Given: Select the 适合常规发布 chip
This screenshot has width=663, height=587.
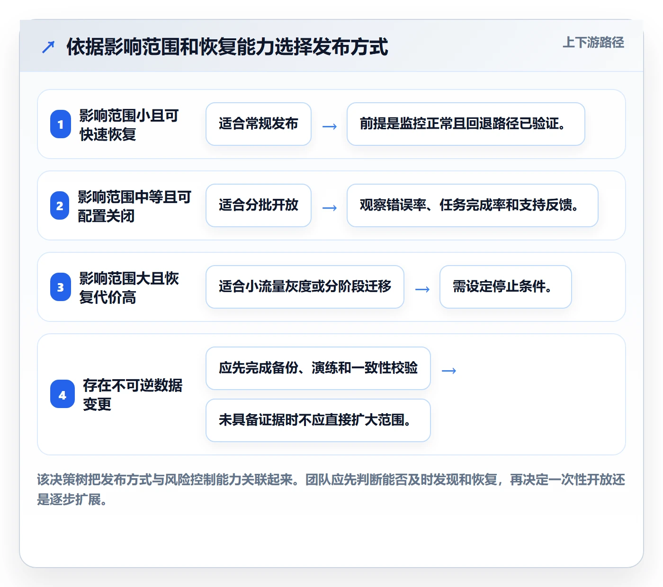Looking at the screenshot, I should point(259,124).
